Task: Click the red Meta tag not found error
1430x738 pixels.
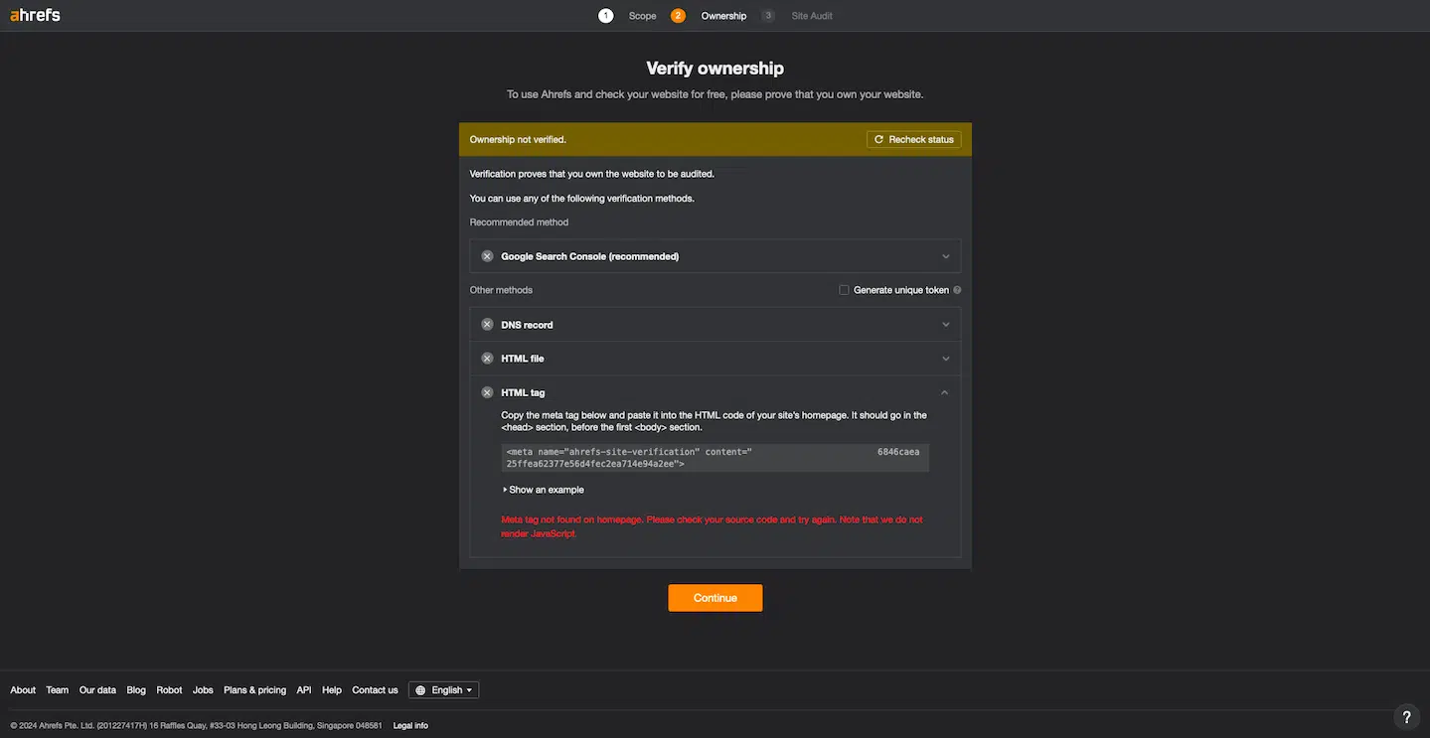Action: (712, 526)
